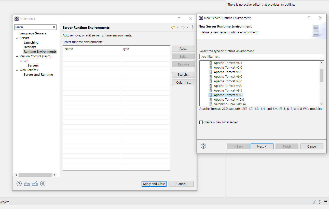The image size is (329, 209).
Task: Click the Apache Tomcat v5.0 server icon
Action: coord(211,68)
